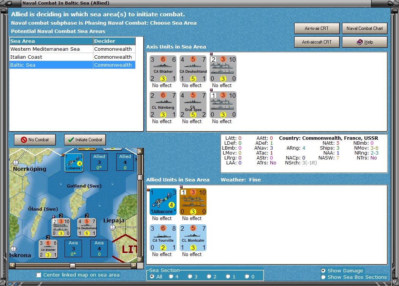The image size is (399, 286).
Task: Click the Norrköping port anchor symbol
Action: pyautogui.click(x=16, y=162)
